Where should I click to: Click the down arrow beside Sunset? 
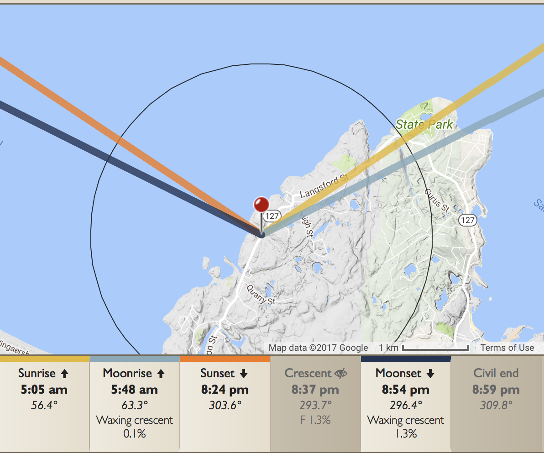tap(244, 374)
